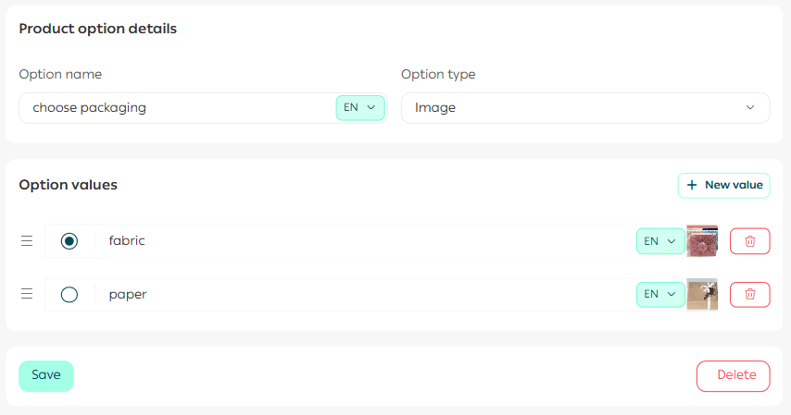791x415 pixels.
Task: Select the fabric radio button
Action: tap(69, 241)
